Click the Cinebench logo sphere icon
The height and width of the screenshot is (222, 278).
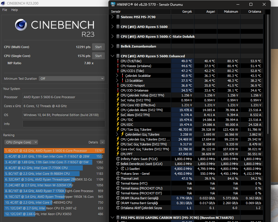(x=21, y=25)
